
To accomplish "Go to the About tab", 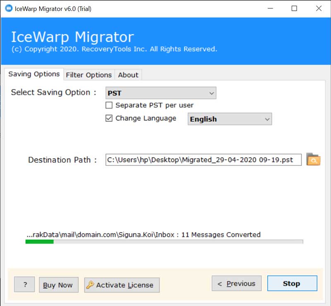I will 128,75.
